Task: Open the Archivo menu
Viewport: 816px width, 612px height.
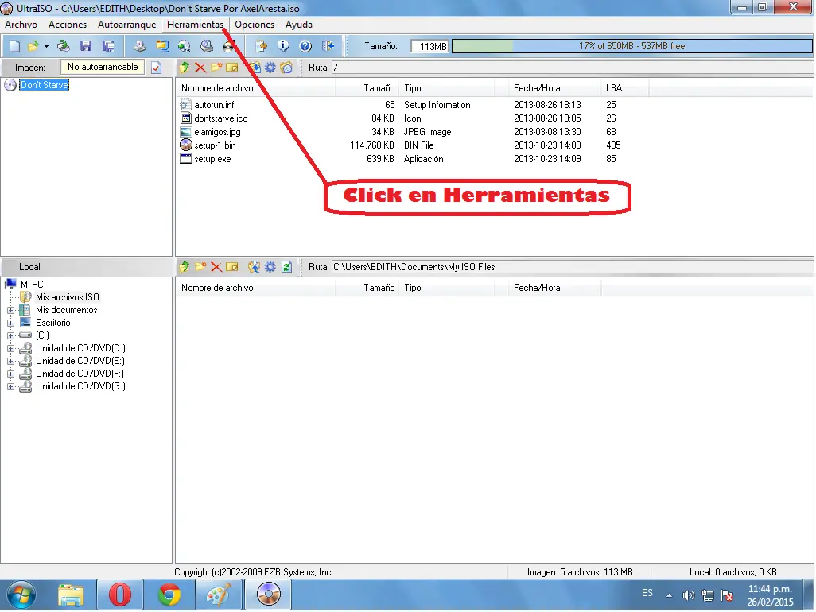Action: (21, 25)
